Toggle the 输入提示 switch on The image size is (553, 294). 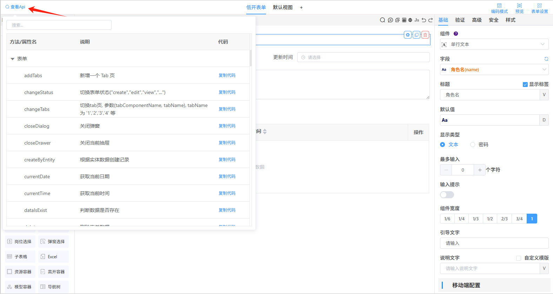pos(447,195)
